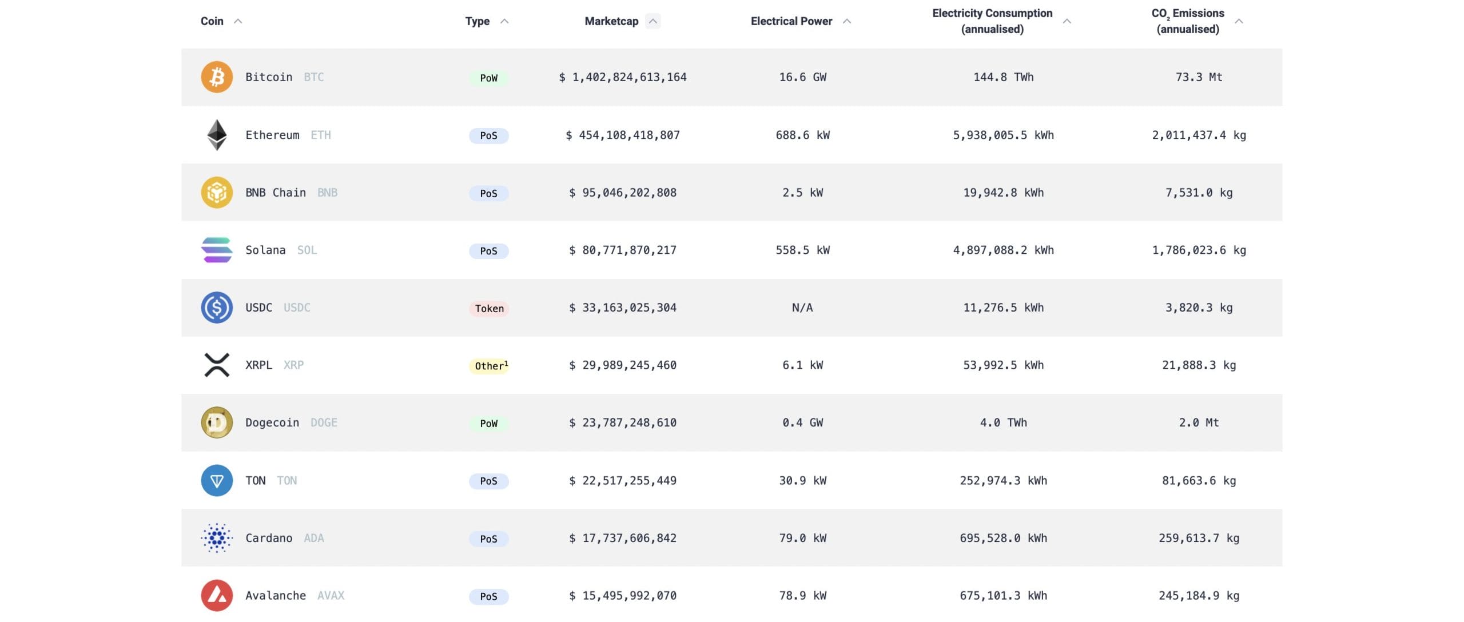Open the Other footnote badge for XRPL

(490, 366)
